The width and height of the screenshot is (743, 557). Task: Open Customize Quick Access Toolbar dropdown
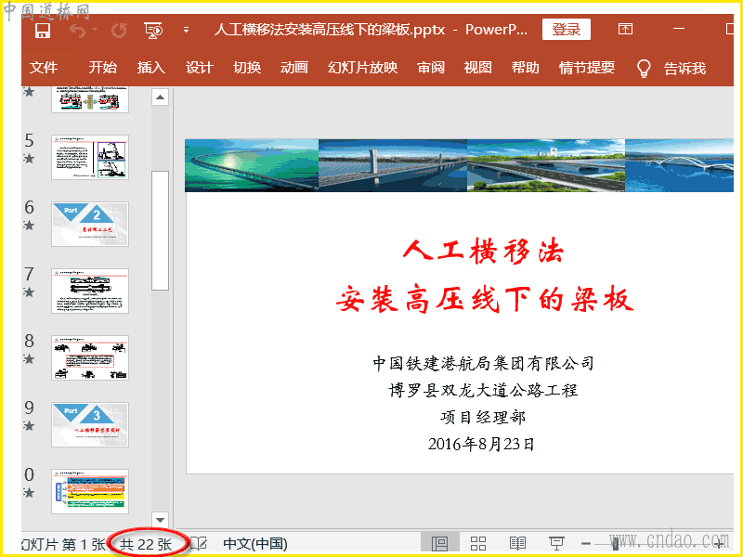pos(187,30)
